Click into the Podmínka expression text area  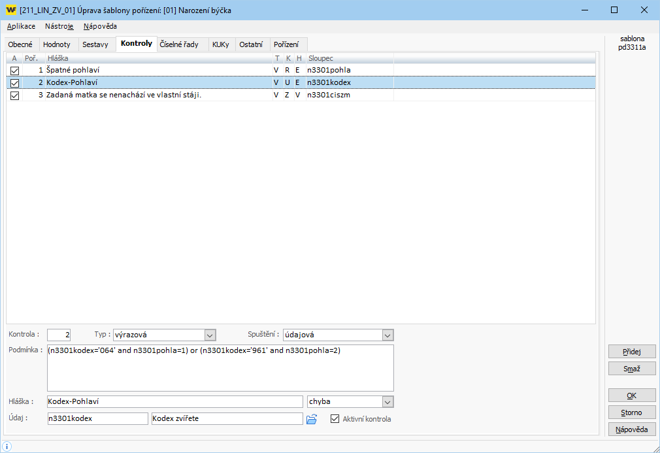point(220,368)
